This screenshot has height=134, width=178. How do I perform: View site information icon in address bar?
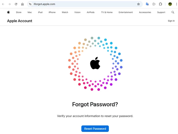pos(30,4)
